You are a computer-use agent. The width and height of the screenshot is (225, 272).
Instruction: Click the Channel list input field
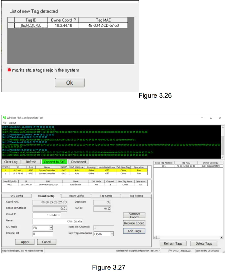[43, 234]
